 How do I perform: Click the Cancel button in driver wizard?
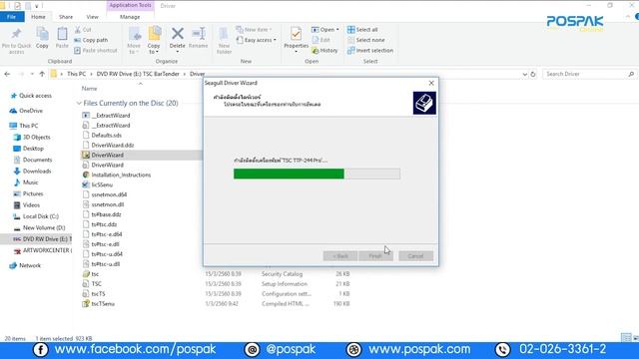[x=415, y=256]
